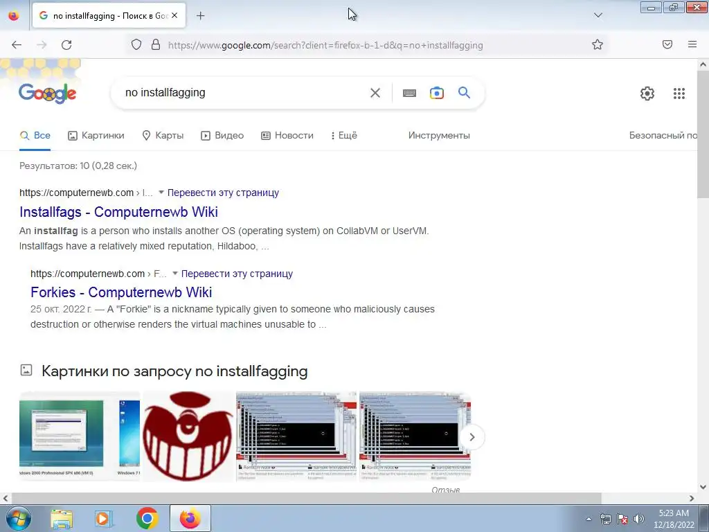This screenshot has height=532, width=709.
Task: Open the taskbar clock and date
Action: click(674, 519)
